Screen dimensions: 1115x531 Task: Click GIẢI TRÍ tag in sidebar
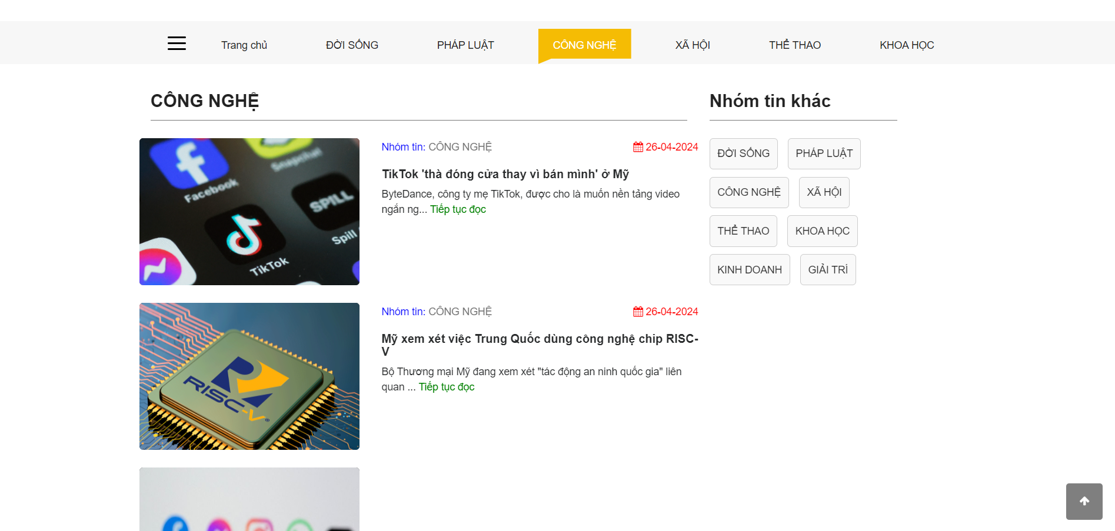pos(828,270)
